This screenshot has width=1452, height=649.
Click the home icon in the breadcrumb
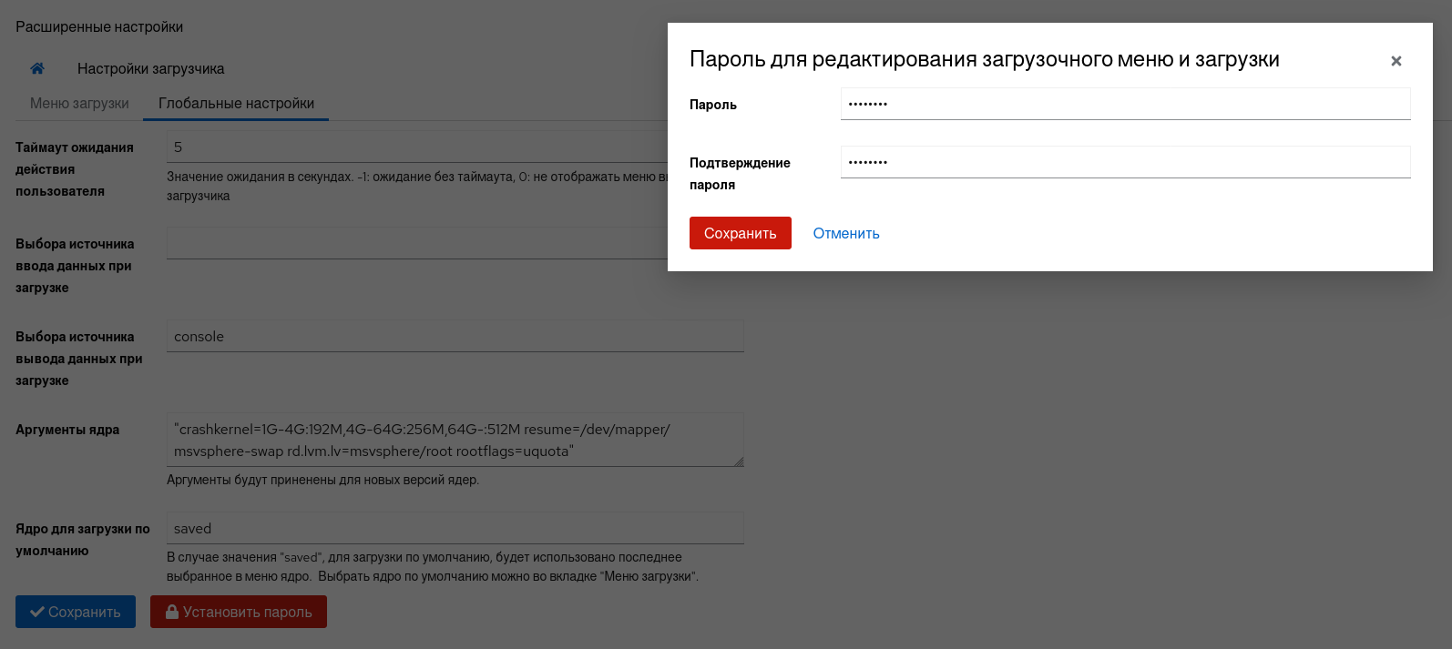pyautogui.click(x=37, y=68)
